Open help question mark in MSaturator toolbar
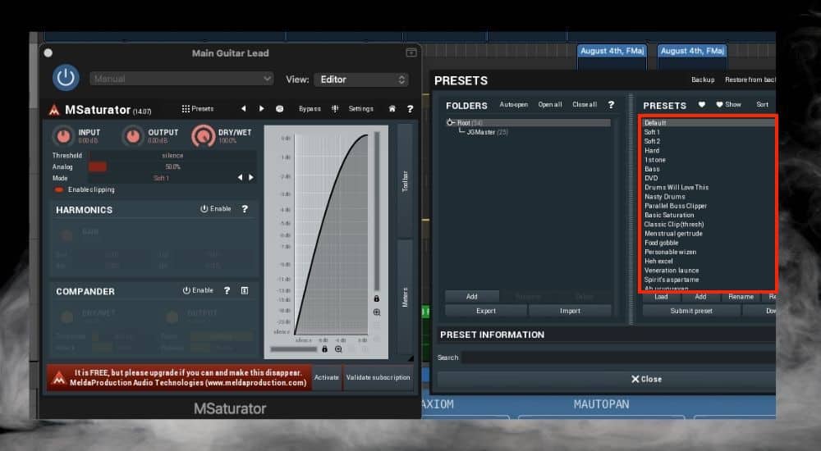Screen dimensions: 821x451 (x=410, y=109)
